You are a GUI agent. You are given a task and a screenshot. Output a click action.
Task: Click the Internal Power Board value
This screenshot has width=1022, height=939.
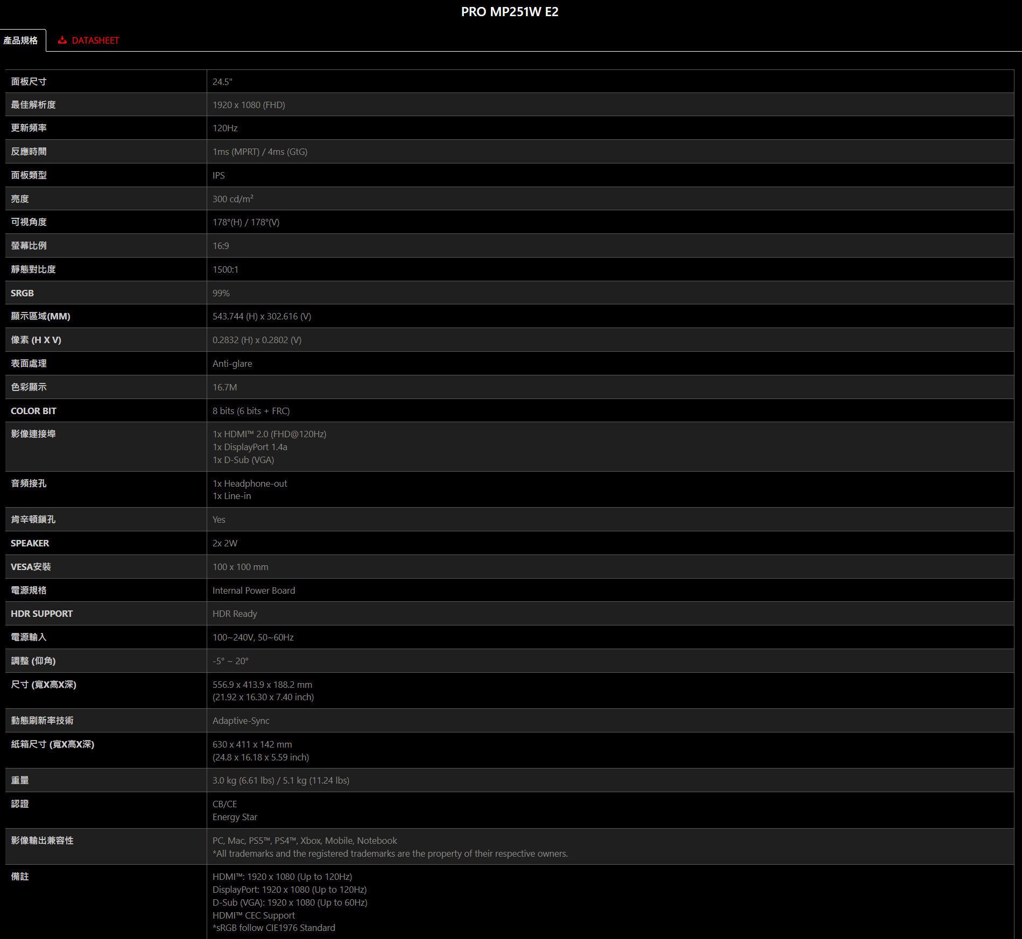[x=253, y=591]
